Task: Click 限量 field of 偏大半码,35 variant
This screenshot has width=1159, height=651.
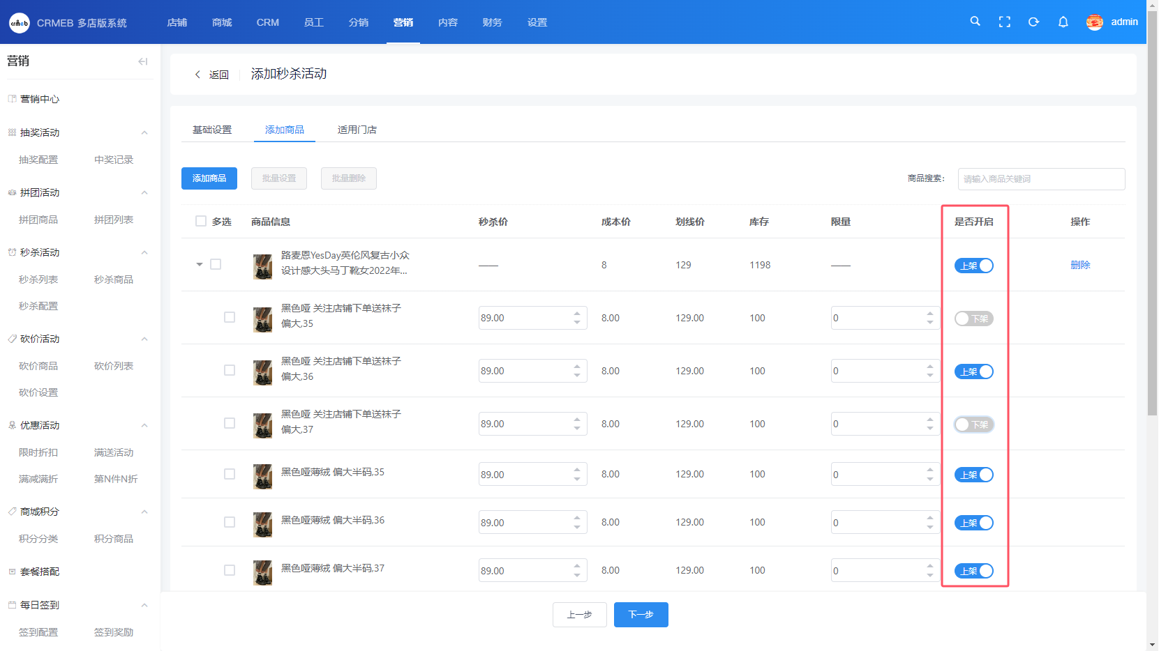Action: pos(885,474)
